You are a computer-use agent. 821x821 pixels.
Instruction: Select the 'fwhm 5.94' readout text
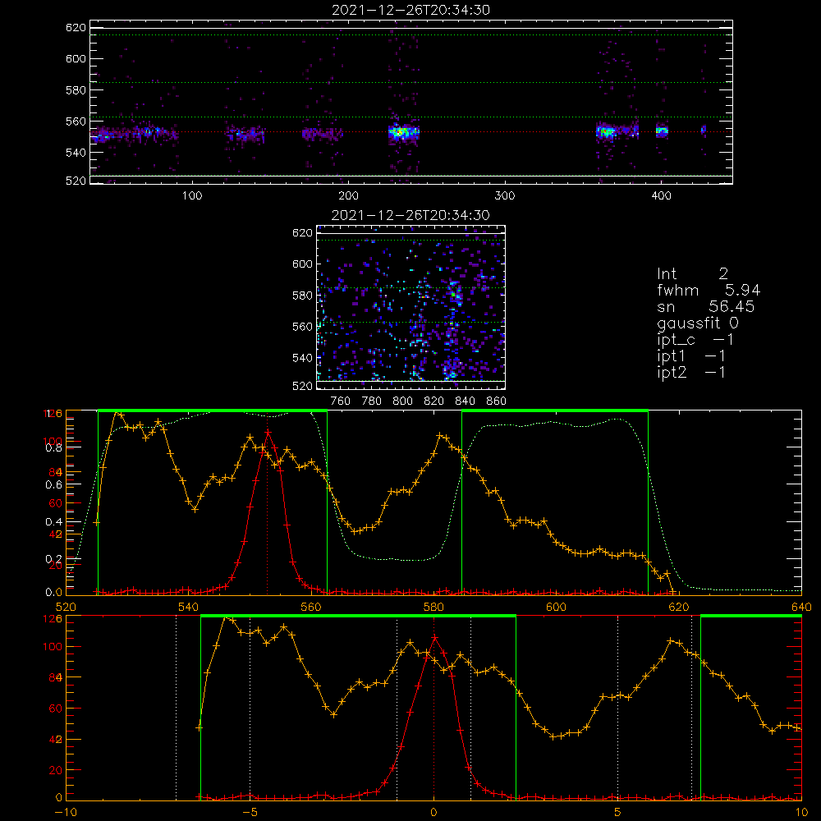point(709,290)
